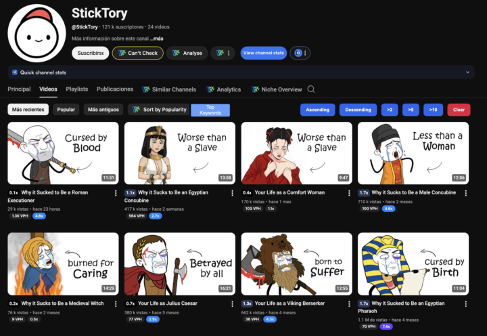Open more options for Viking Berserker video
Screen dimensions: 487x336
(x=350, y=304)
